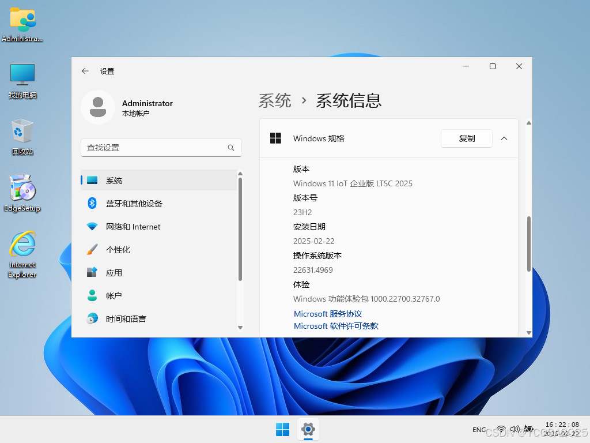Click the 本地帐户 label under Administrator
This screenshot has width=590, height=443.
(136, 114)
